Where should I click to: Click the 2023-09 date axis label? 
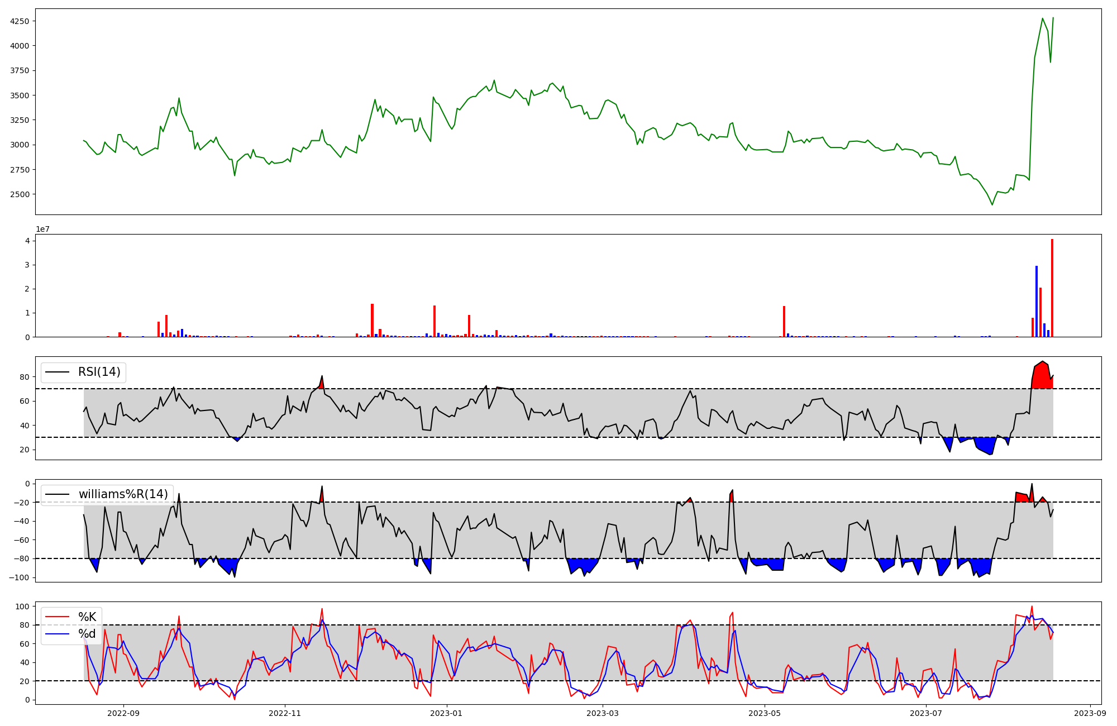click(1090, 713)
